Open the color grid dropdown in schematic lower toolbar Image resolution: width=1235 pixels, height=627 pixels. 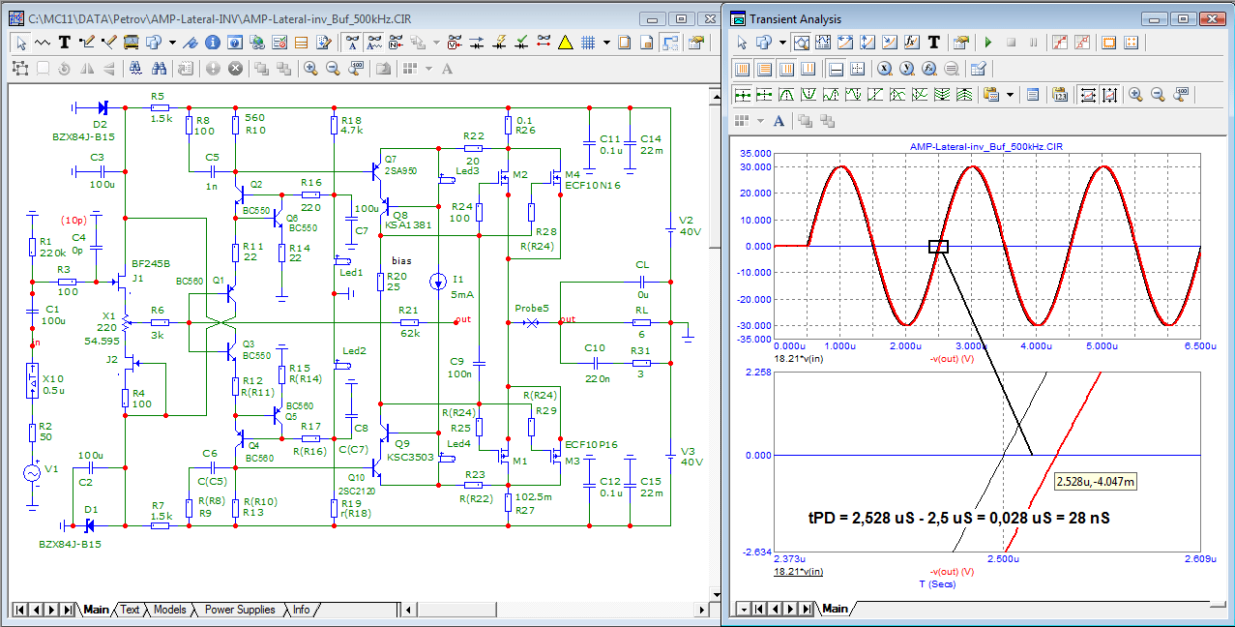428,69
